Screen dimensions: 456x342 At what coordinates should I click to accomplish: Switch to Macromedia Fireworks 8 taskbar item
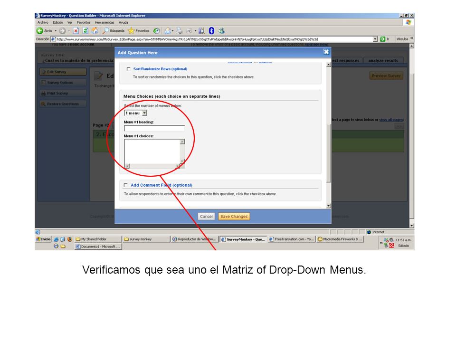340,239
